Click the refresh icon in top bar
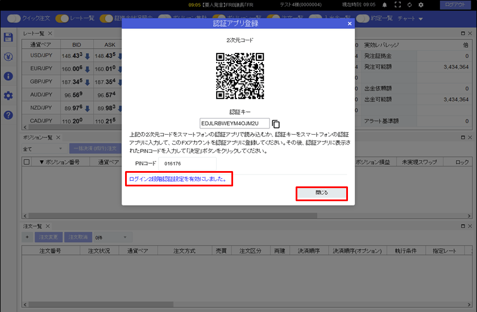Screen dimensions: 477x312 409,5
